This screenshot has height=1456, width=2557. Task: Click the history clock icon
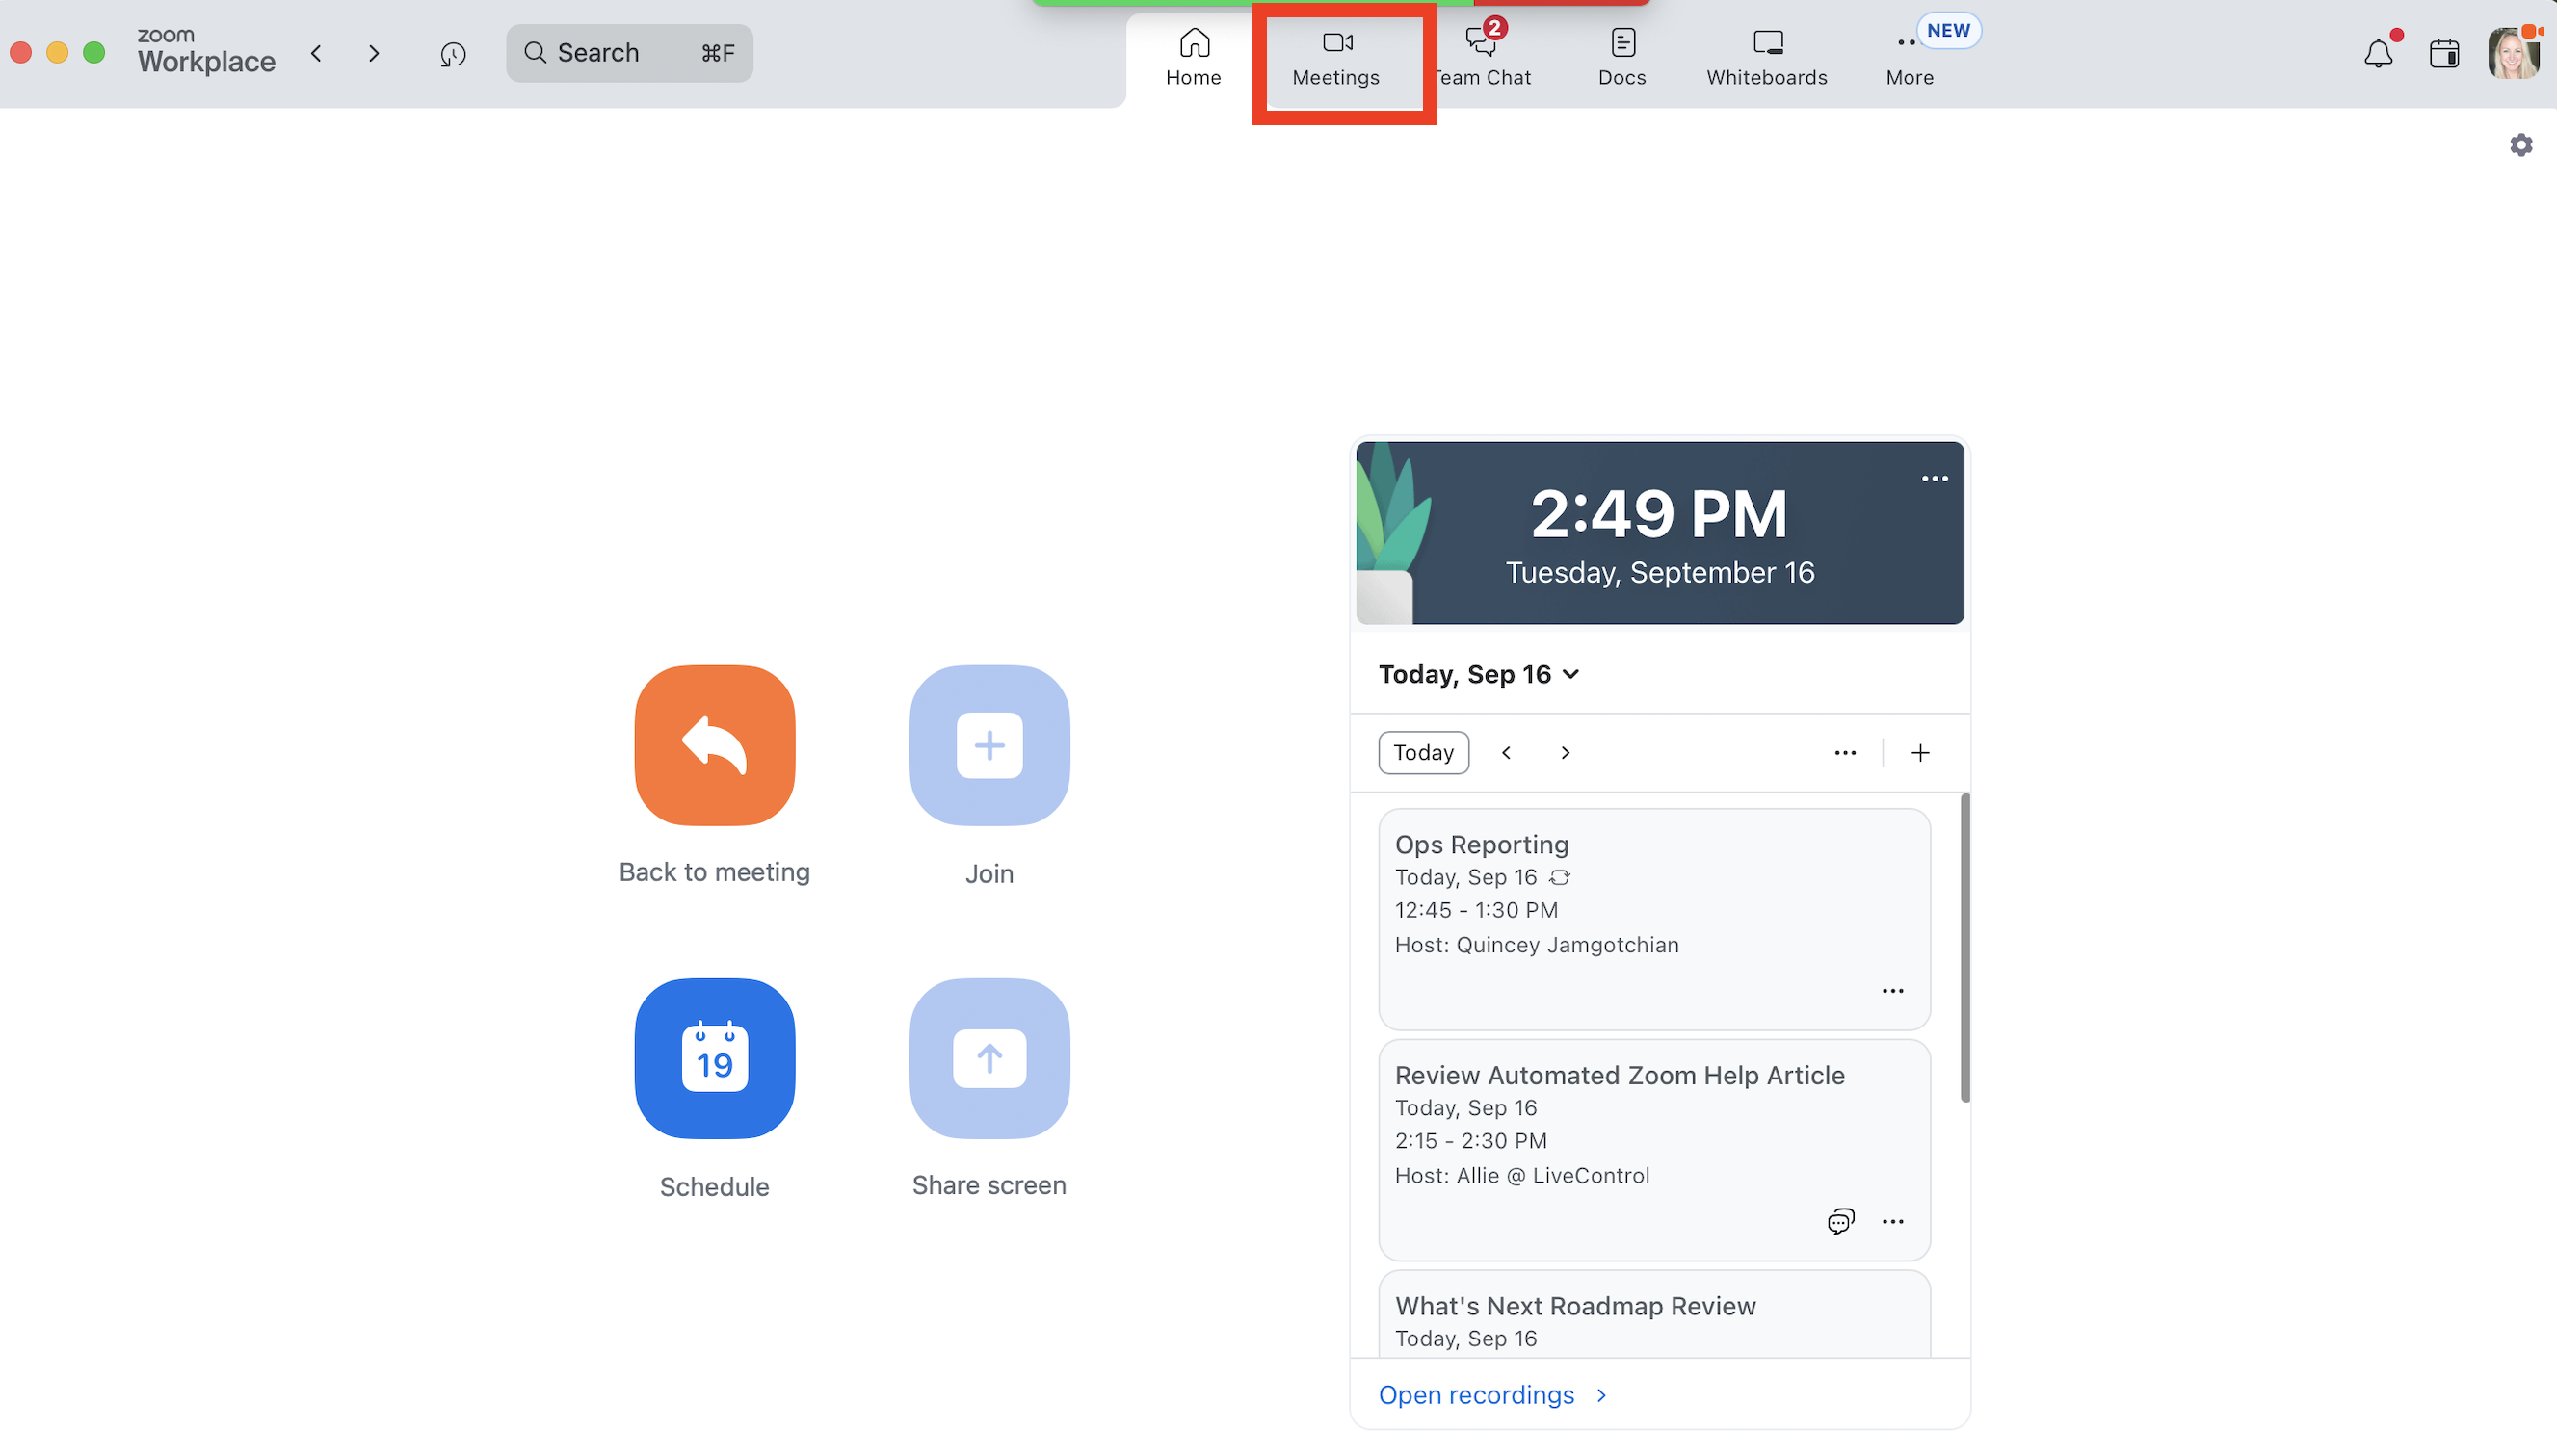[453, 54]
